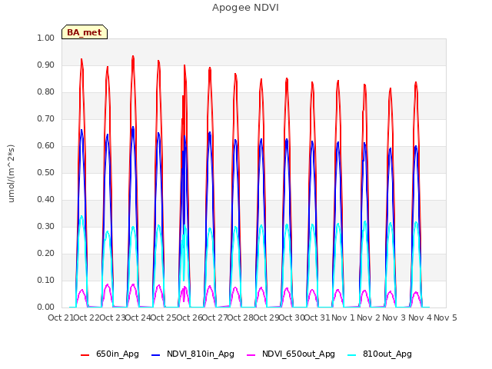Click the BA_met label box
This screenshot has height=369, width=492.
(x=85, y=32)
